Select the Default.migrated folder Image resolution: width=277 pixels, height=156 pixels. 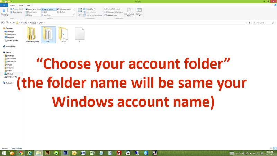click(33, 35)
